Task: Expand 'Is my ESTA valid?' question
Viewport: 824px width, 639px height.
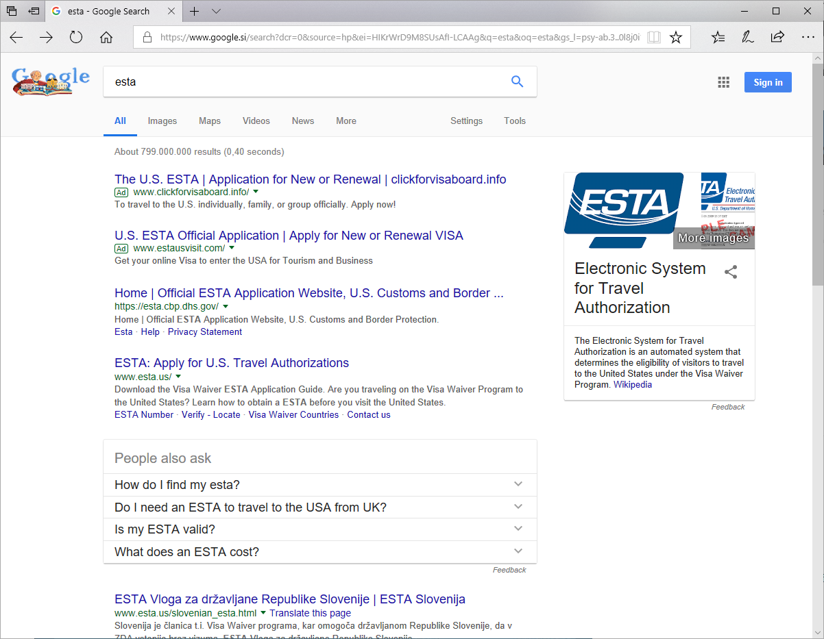Action: [x=320, y=529]
